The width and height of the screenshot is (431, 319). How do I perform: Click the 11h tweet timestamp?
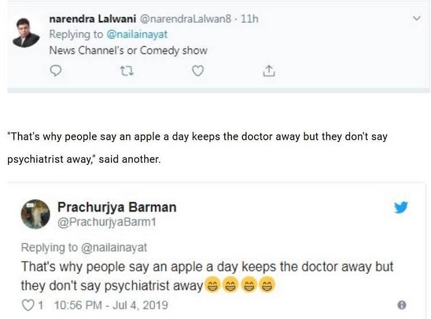249,19
